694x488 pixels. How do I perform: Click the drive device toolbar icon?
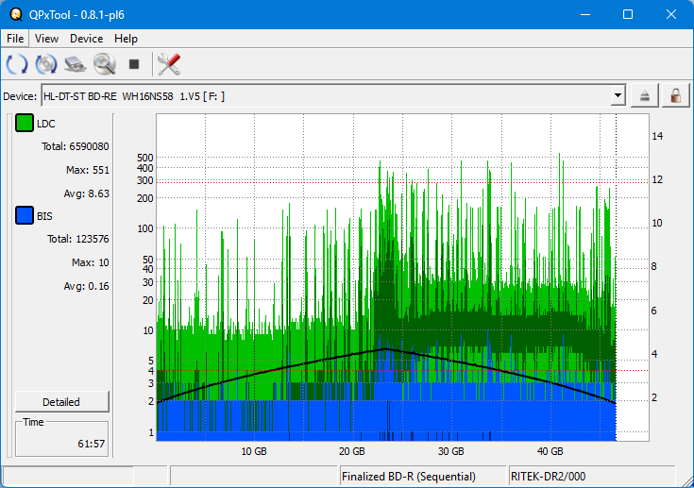click(76, 64)
